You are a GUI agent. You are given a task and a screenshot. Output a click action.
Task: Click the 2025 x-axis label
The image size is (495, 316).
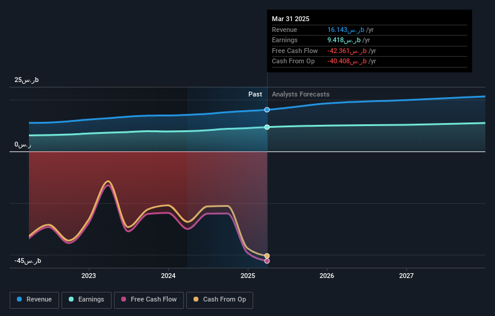coord(248,276)
